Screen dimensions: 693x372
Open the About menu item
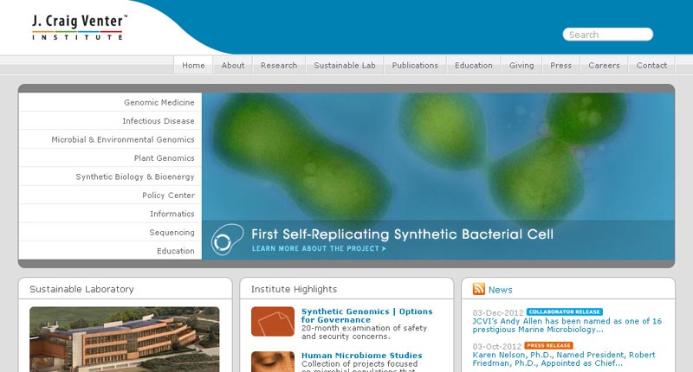point(233,65)
